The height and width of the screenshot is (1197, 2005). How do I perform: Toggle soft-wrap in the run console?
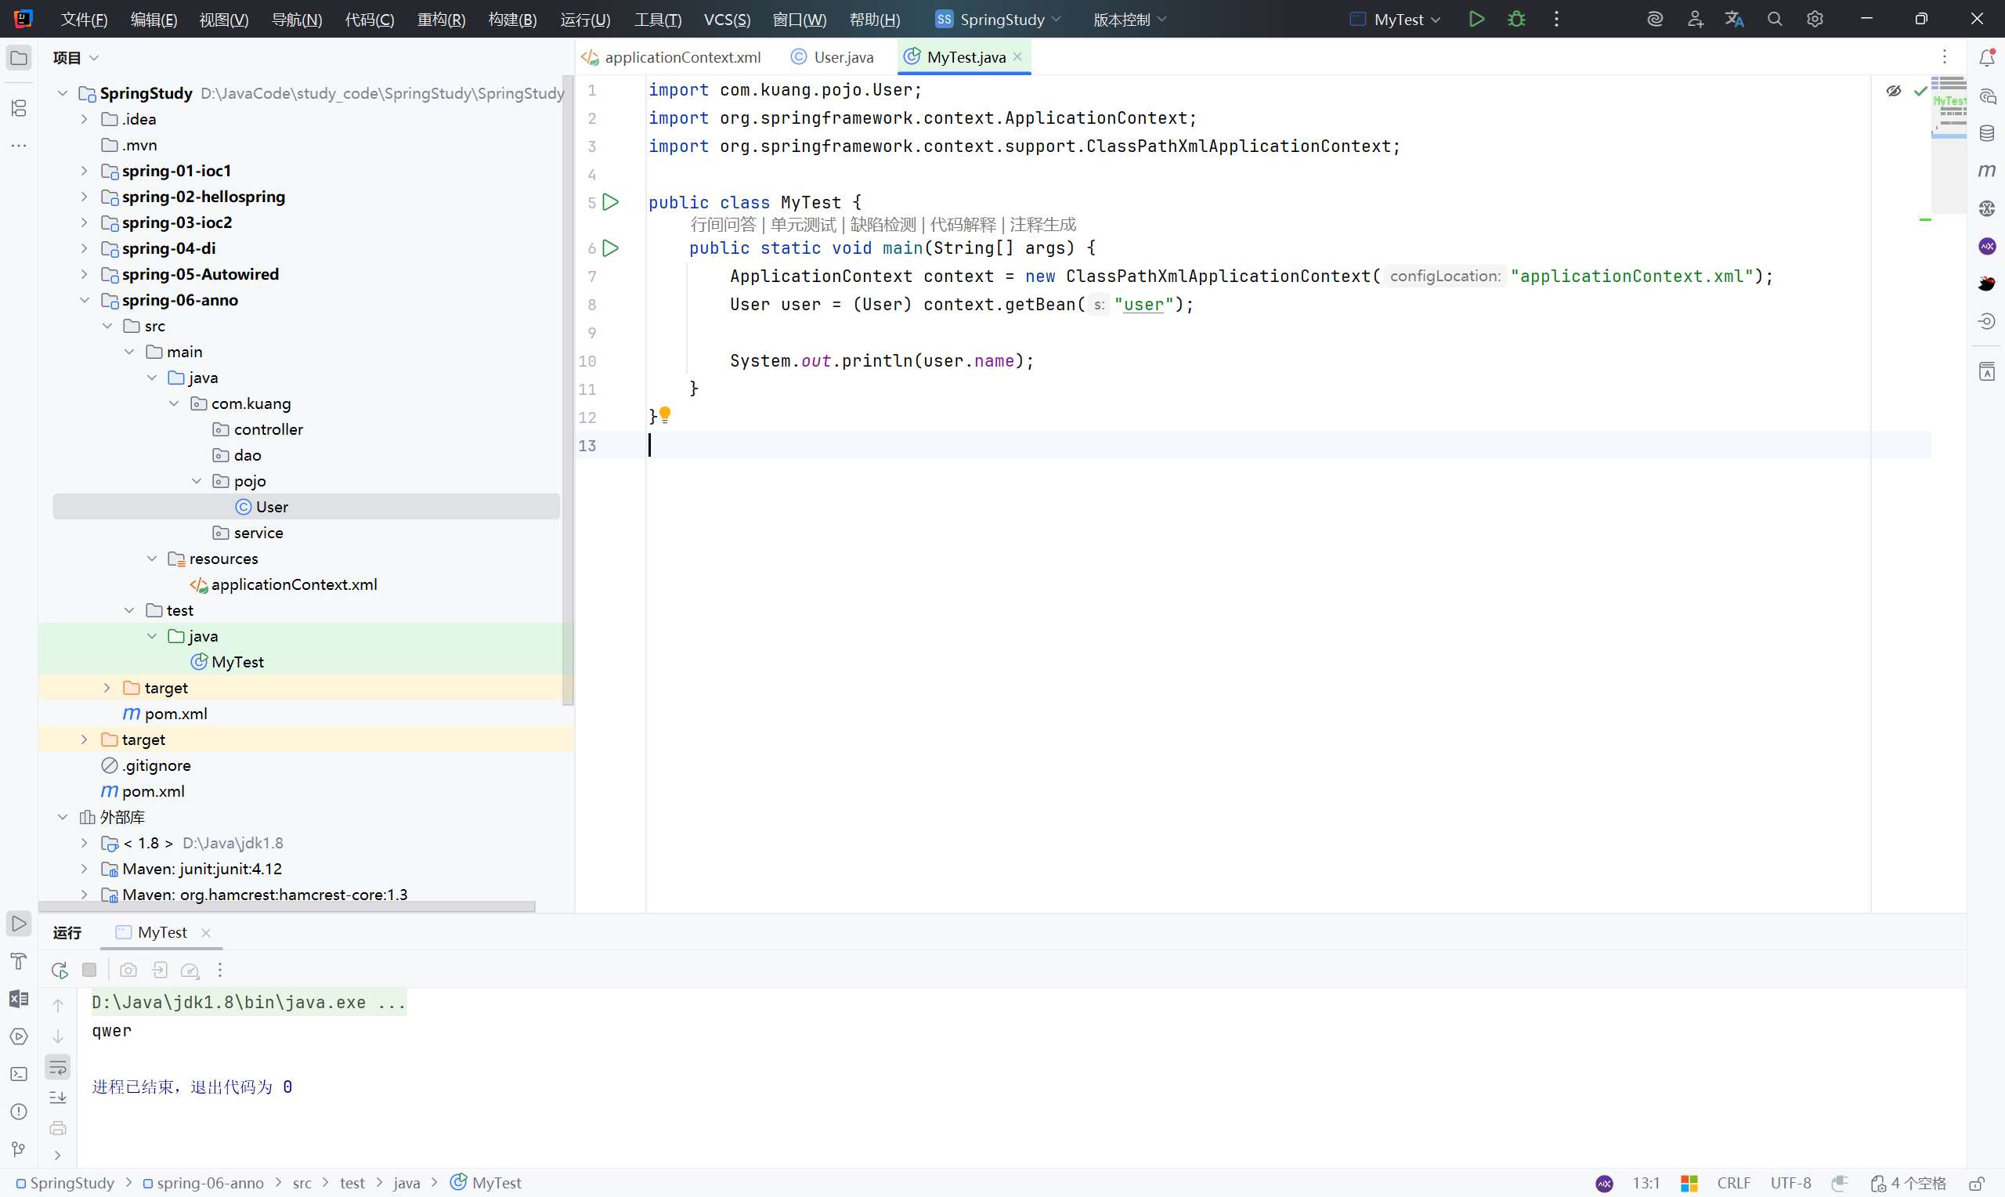pyautogui.click(x=58, y=1068)
